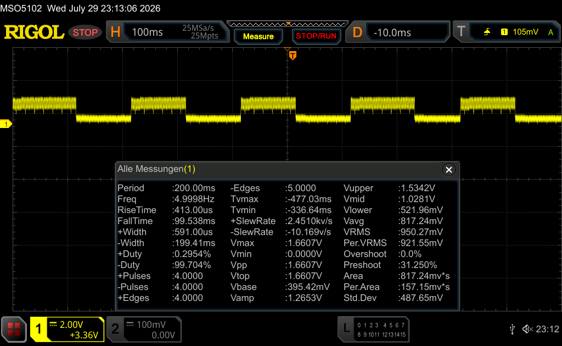Toggle the STOP/RUN button
The image size is (562, 346).
click(x=316, y=36)
